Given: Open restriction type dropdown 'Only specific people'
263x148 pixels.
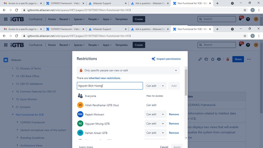Looking at the screenshot, I should pos(128,70).
